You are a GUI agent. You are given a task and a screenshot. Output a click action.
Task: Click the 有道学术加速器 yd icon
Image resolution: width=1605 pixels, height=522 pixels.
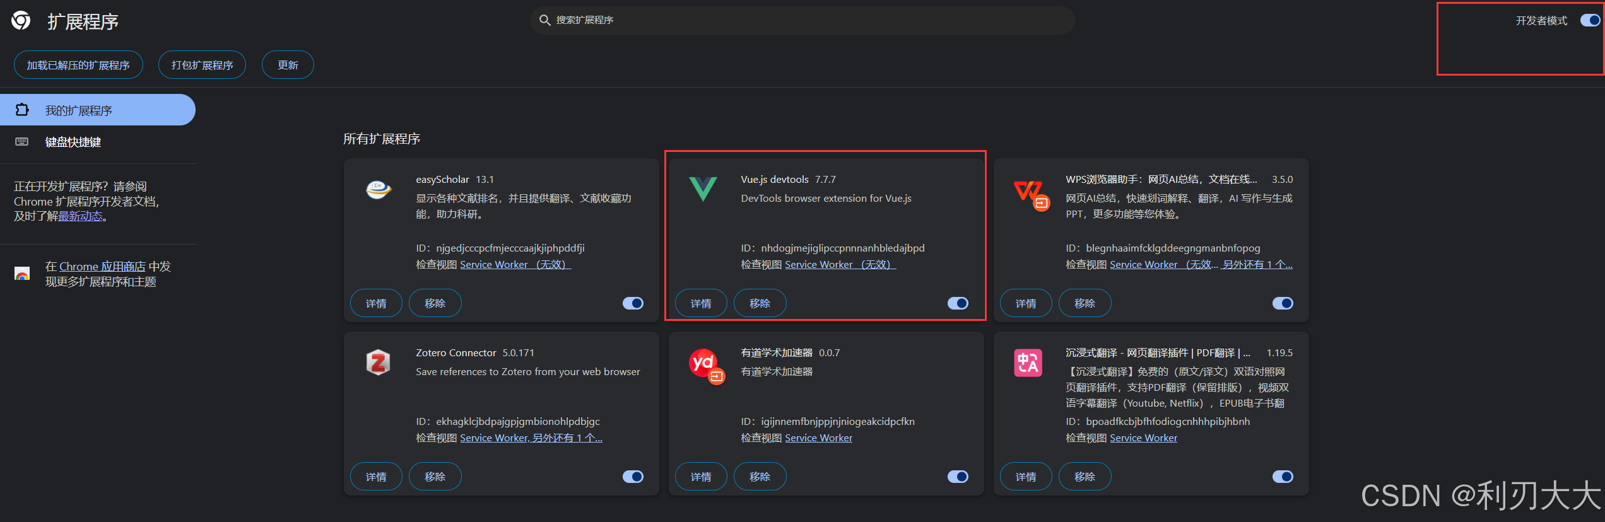[x=706, y=366]
